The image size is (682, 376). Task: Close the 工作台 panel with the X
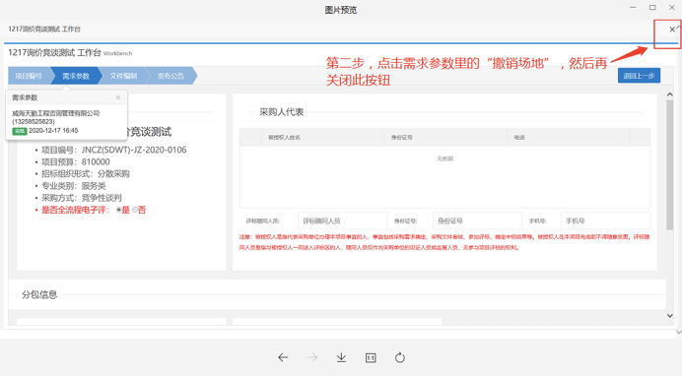point(672,30)
